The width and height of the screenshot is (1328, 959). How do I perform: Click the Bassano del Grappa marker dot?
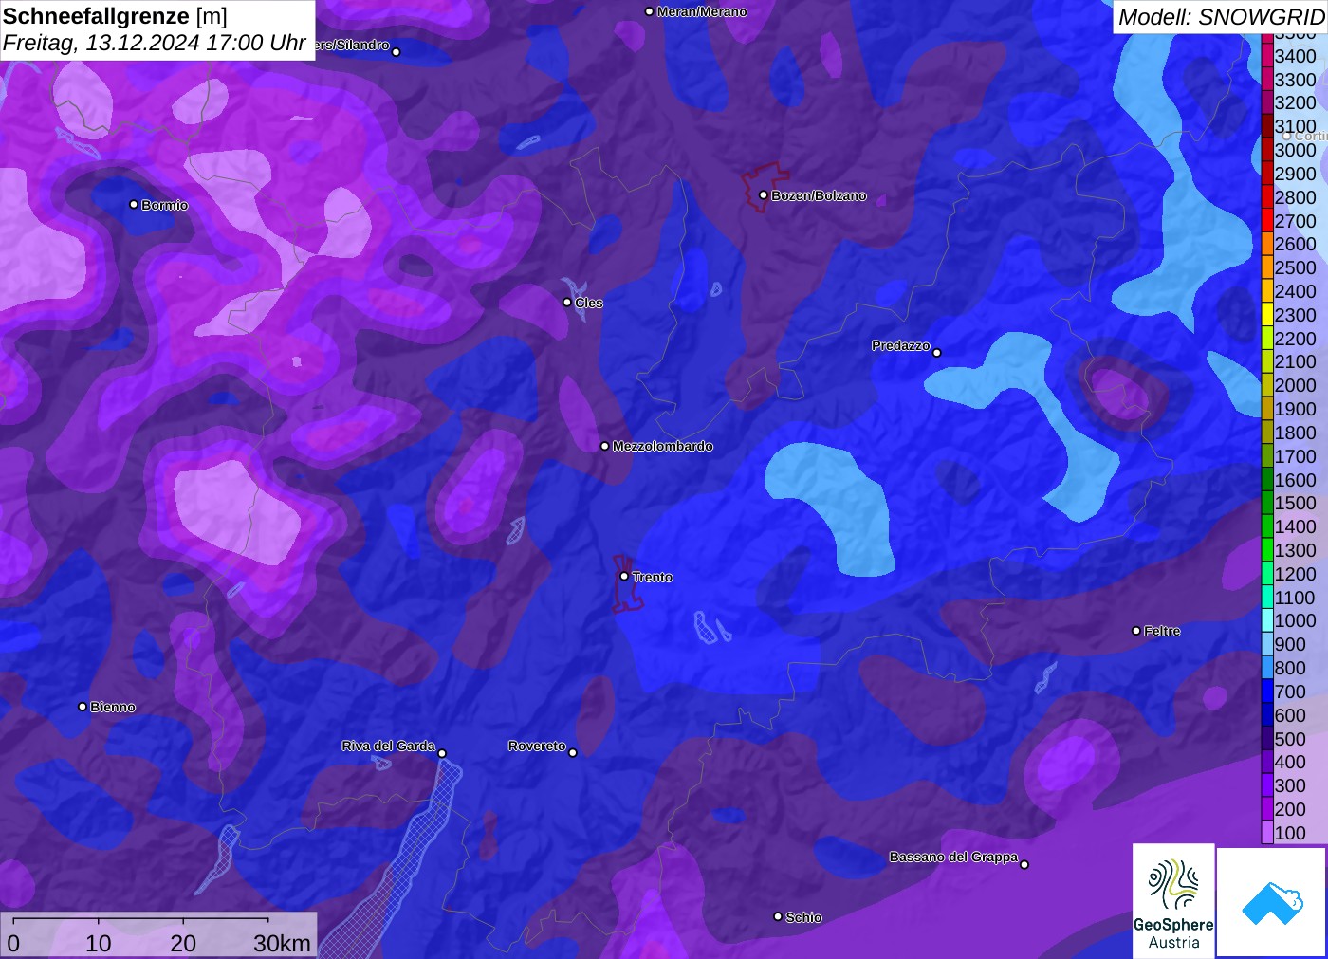(x=1024, y=863)
